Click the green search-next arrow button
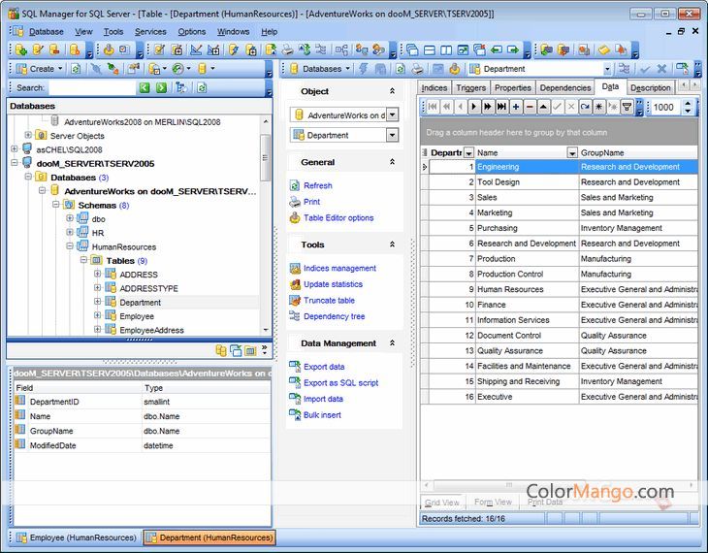This screenshot has width=708, height=553. tap(161, 87)
